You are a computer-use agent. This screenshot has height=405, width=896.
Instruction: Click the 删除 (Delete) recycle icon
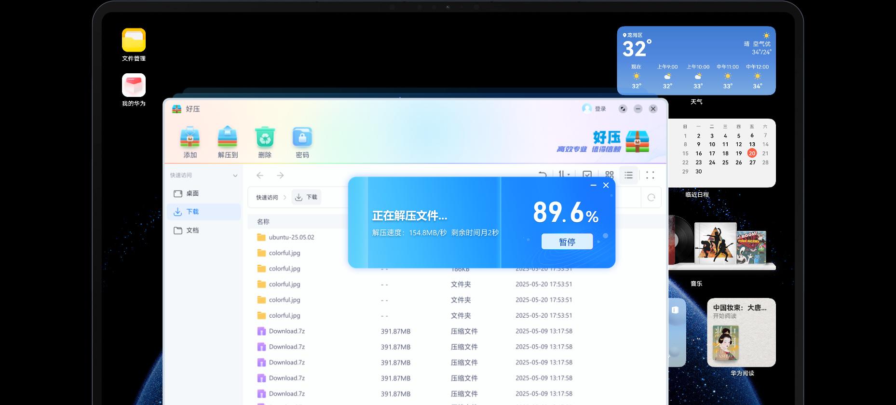(x=265, y=137)
